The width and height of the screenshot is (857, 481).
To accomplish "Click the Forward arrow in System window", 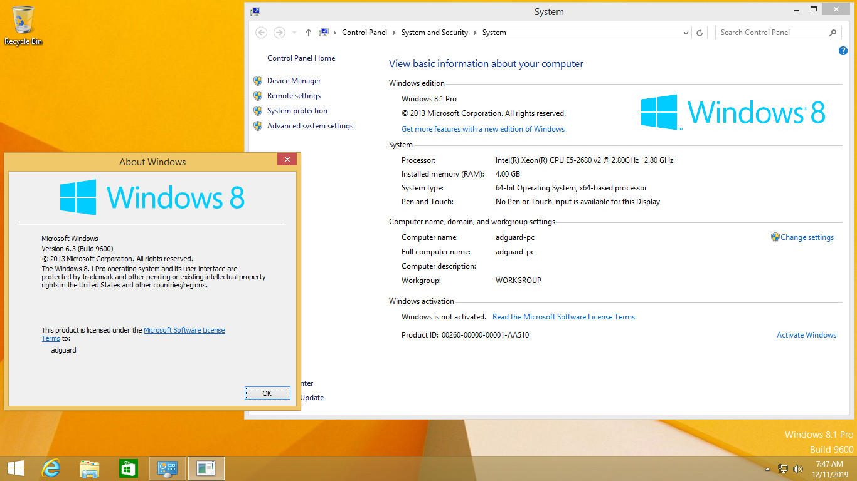I will [279, 33].
